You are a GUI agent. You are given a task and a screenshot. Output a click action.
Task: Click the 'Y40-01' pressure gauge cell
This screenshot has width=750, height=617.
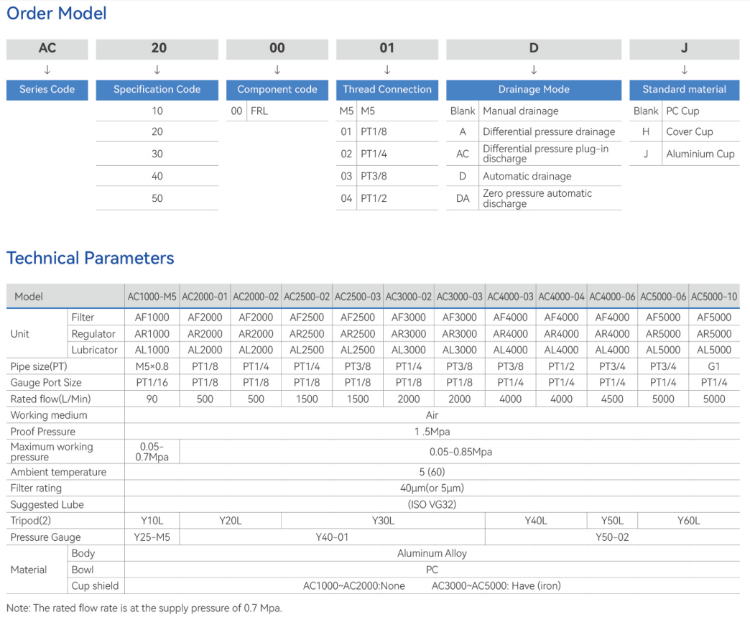332,537
